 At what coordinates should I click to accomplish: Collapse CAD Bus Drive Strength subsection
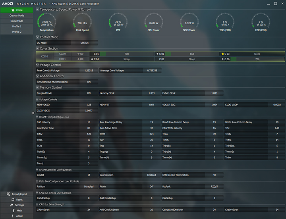pos(37,204)
